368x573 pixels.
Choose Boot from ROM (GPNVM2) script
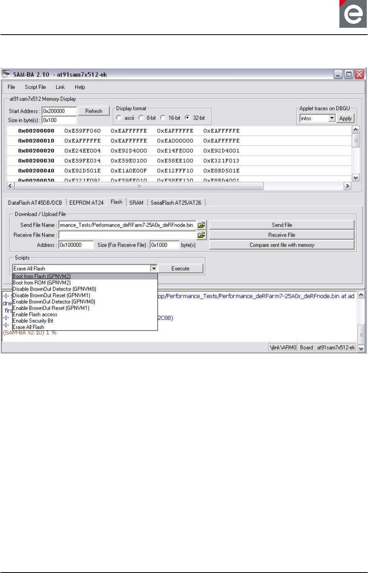(85, 283)
